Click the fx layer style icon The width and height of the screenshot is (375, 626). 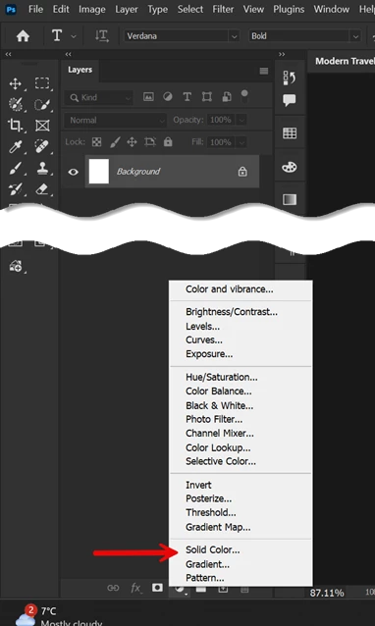click(x=135, y=588)
